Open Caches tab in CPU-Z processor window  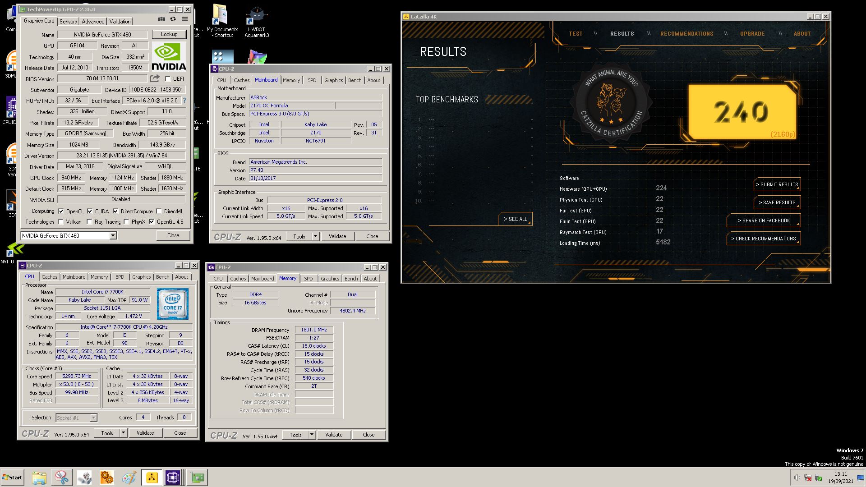tap(50, 277)
